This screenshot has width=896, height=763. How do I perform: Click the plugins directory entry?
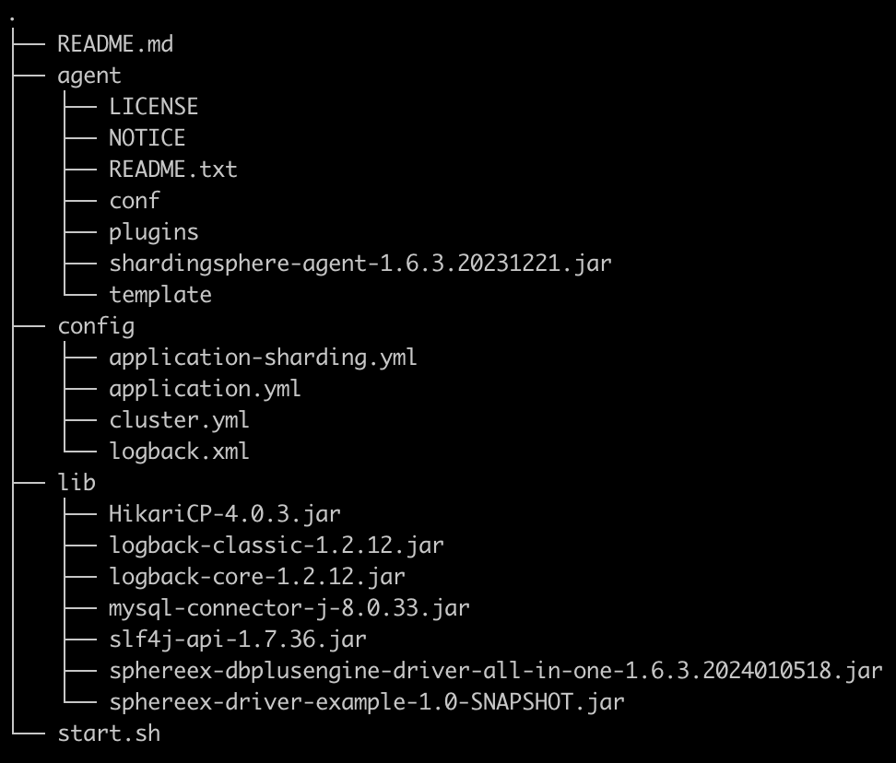[x=153, y=231]
